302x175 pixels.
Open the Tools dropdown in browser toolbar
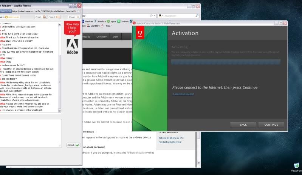[108, 26]
